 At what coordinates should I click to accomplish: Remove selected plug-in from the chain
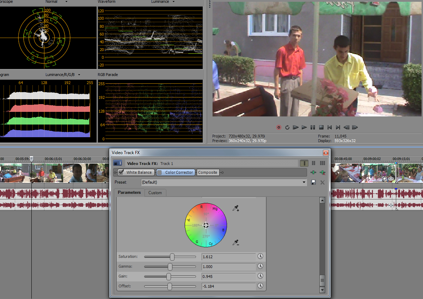pos(322,172)
